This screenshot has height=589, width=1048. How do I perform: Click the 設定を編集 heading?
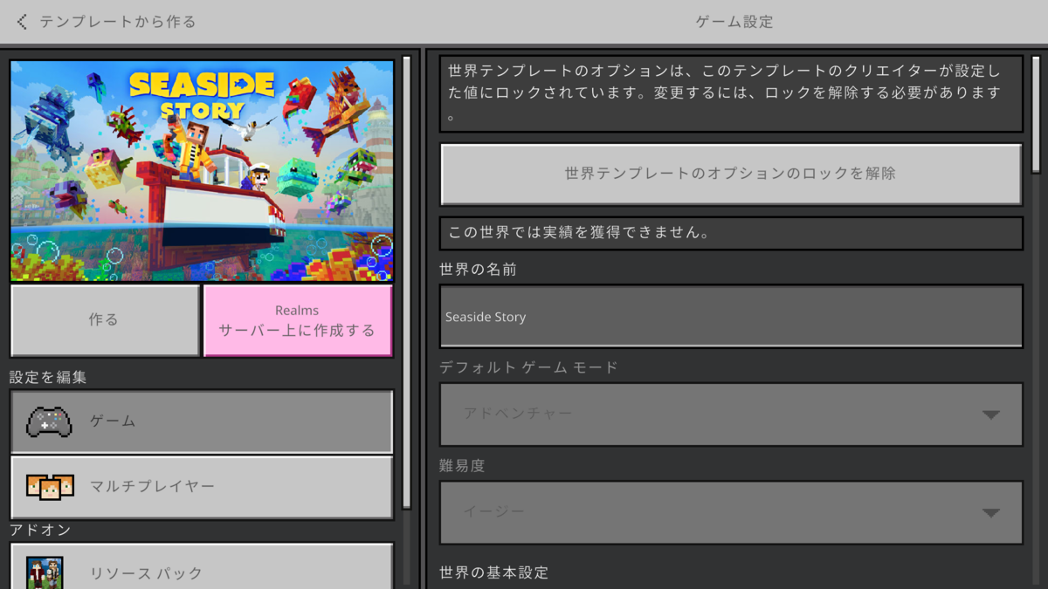coord(48,377)
